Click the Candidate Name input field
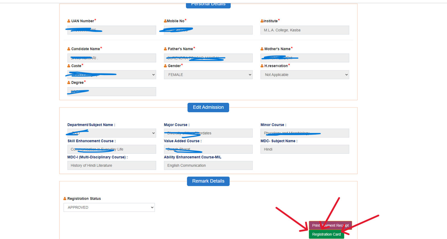This screenshot has width=447, height=239. pyautogui.click(x=112, y=58)
